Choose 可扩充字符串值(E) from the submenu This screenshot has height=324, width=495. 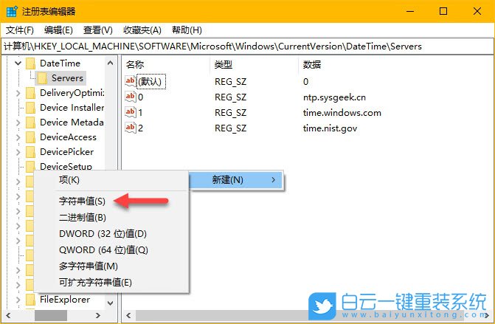tap(111, 283)
